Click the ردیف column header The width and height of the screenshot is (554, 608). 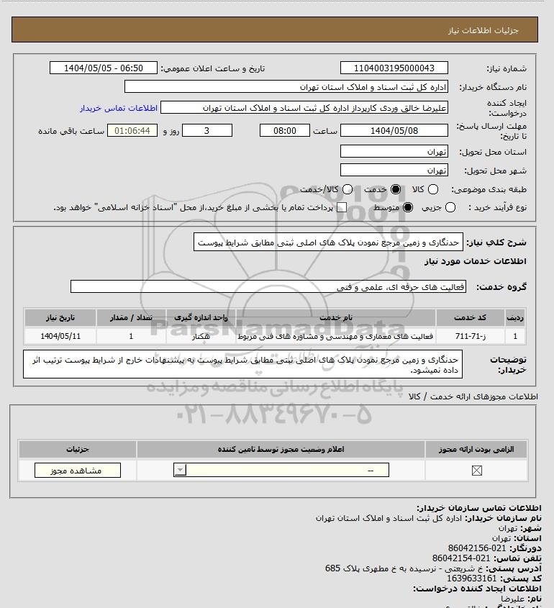point(515,317)
